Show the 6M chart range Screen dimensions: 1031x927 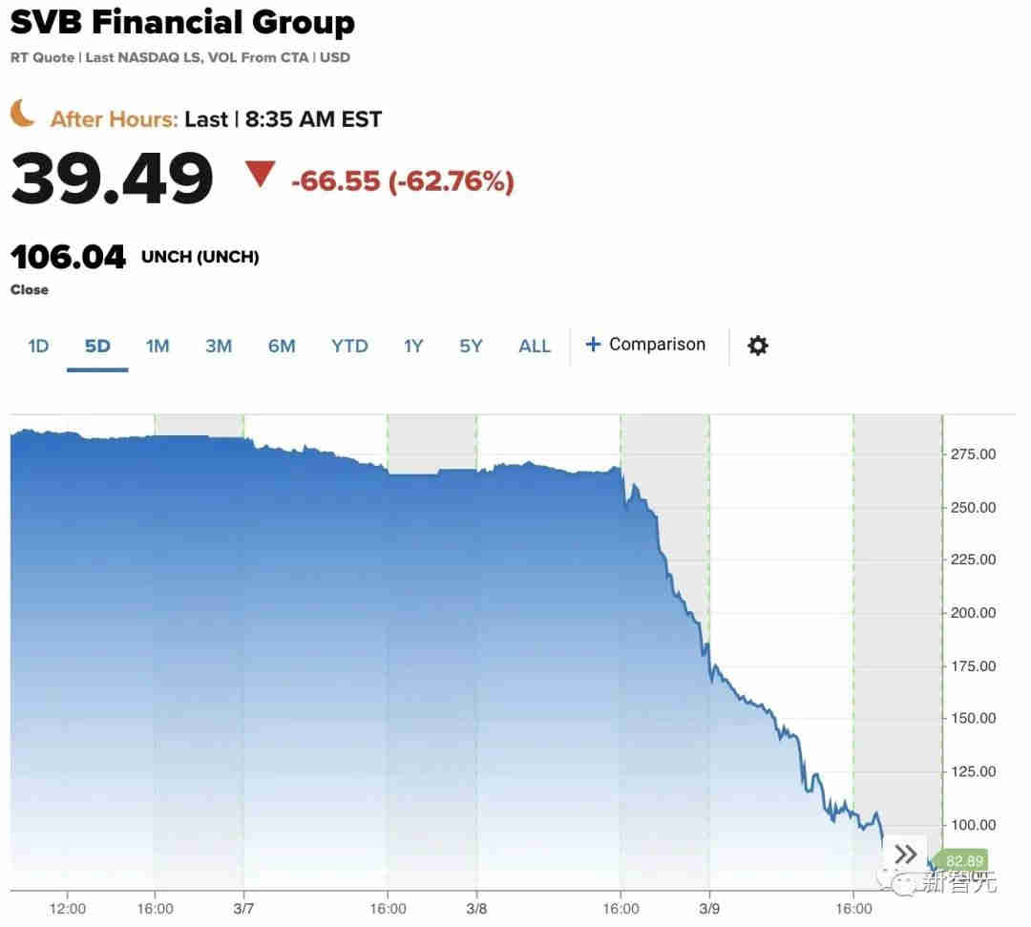click(x=282, y=346)
